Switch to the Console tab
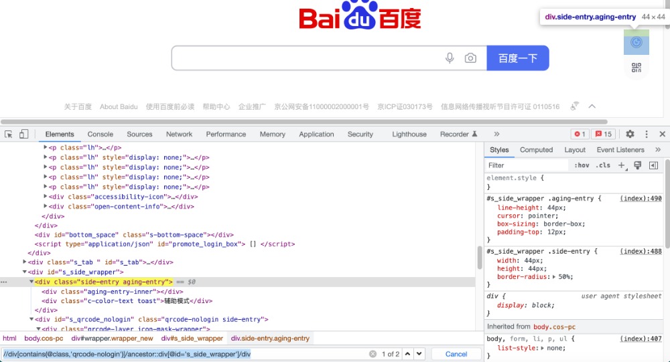Image resolution: width=670 pixels, height=362 pixels. tap(100, 134)
